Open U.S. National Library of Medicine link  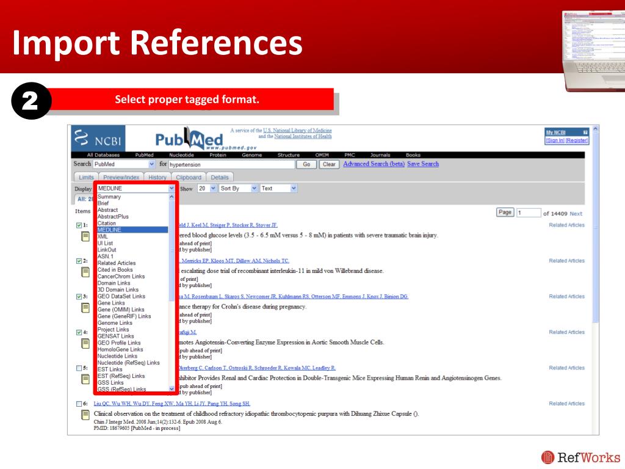[x=297, y=131]
